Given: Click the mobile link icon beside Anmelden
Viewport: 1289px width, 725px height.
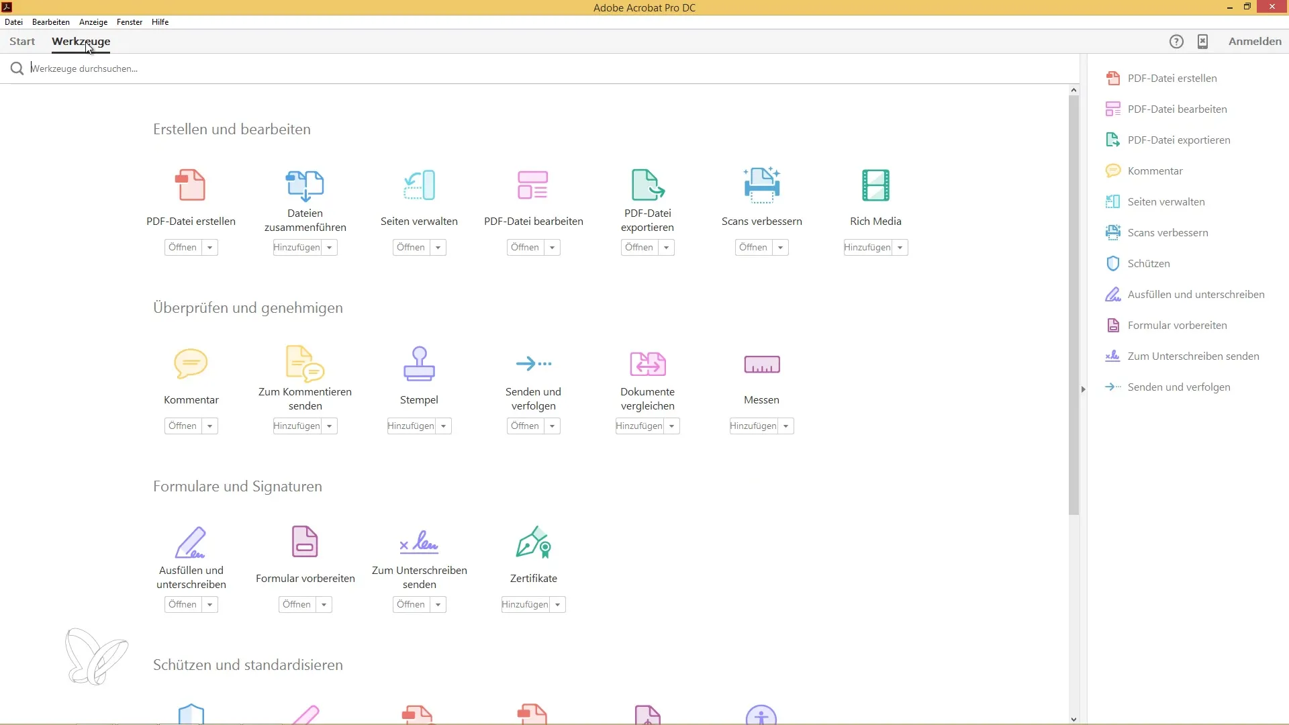Looking at the screenshot, I should click(1202, 42).
